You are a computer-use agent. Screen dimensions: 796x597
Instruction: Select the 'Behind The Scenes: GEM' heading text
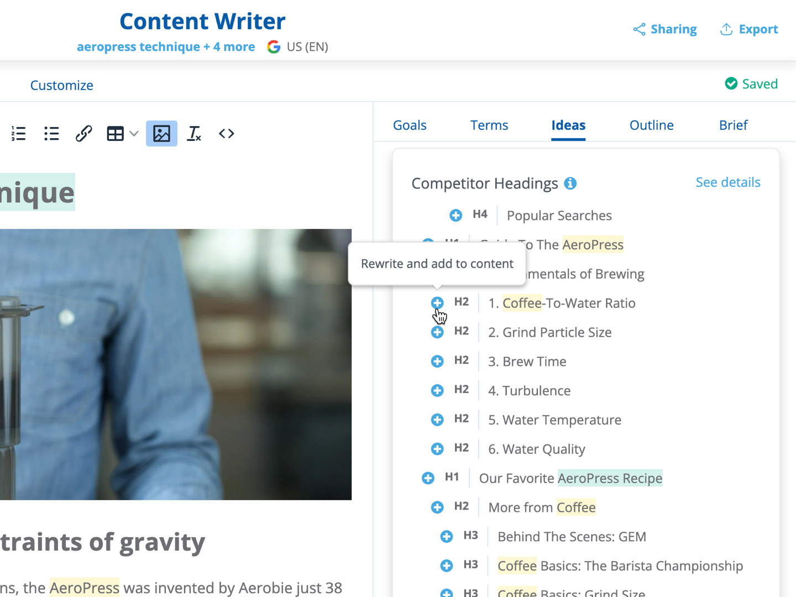[572, 537]
